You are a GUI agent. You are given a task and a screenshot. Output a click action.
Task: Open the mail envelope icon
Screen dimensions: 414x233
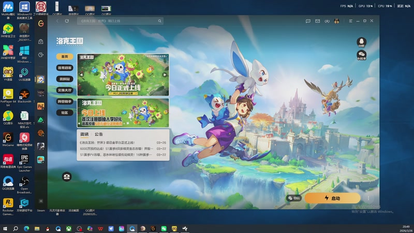[x=317, y=21]
